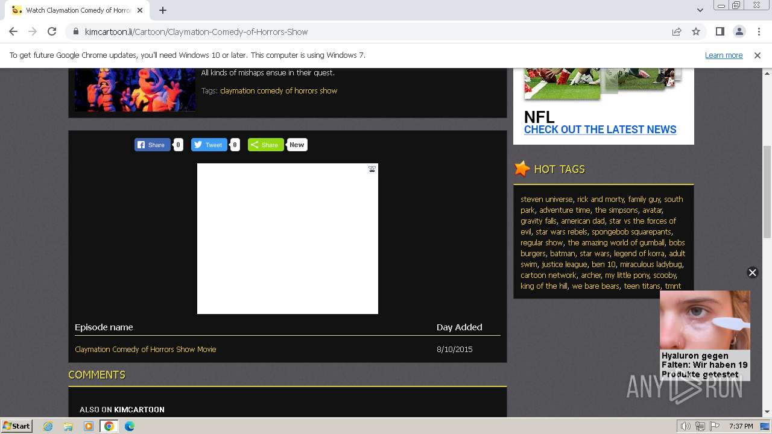The image size is (772, 434).
Task: Open Chrome three-dot menu
Action: tap(758, 31)
